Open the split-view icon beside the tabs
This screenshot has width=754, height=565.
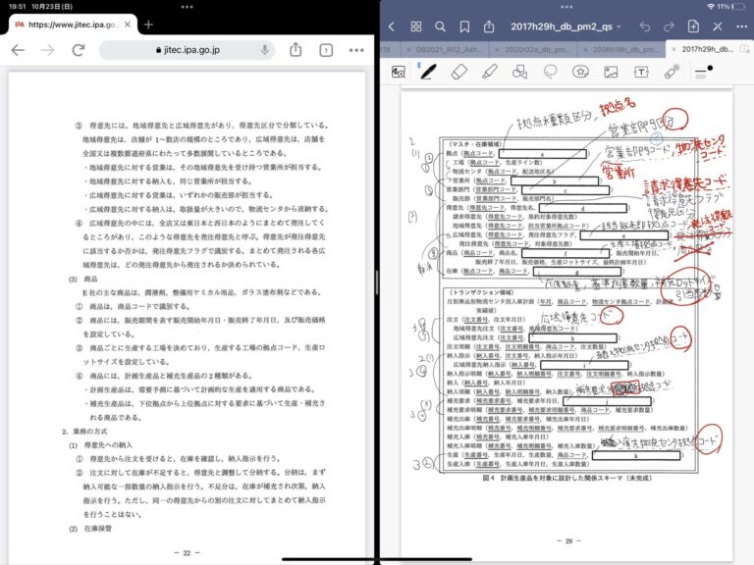(x=745, y=49)
